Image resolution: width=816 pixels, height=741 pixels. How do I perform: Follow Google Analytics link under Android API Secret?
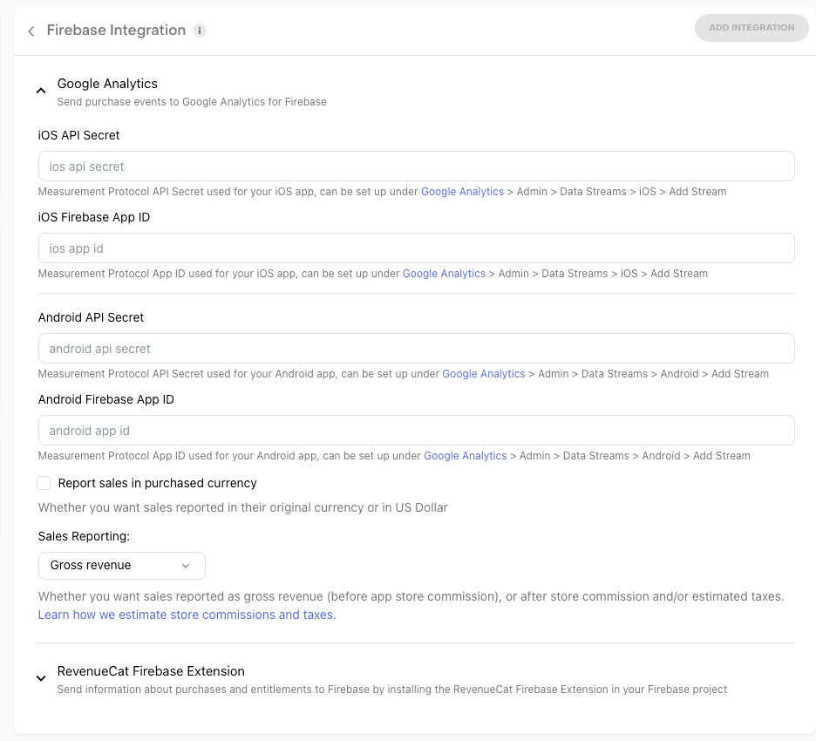(x=483, y=374)
